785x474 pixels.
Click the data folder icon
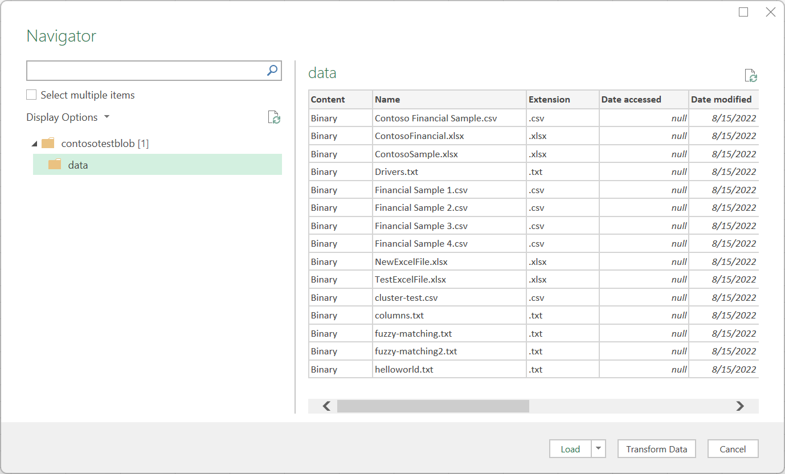coord(55,165)
